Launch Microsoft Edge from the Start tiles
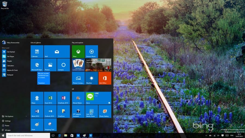 [37, 65]
